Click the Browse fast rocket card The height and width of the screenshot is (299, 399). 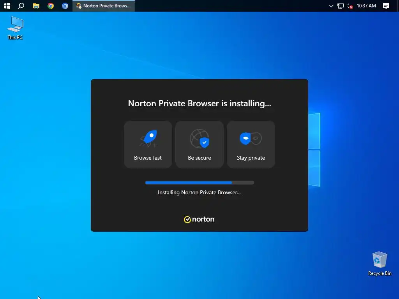tap(148, 144)
